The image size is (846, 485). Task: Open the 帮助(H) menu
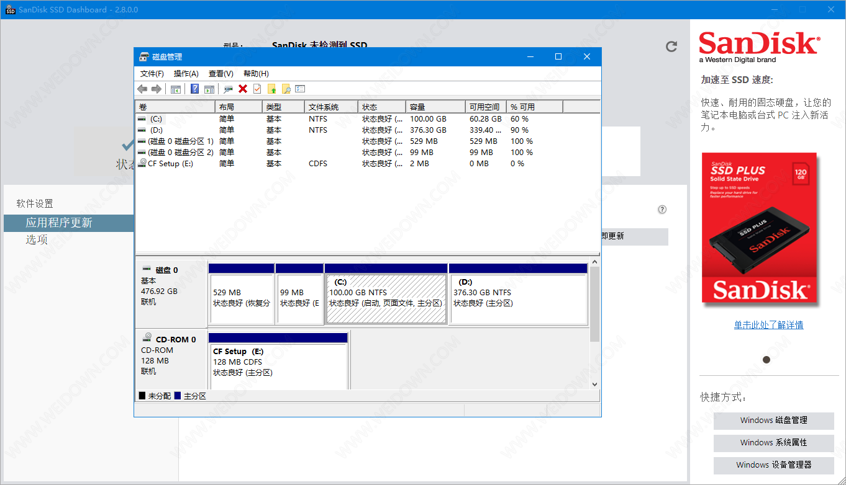pos(256,73)
